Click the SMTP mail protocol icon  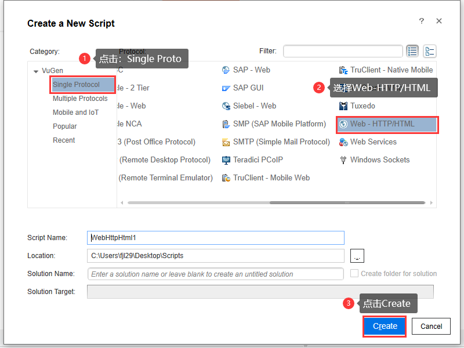pyautogui.click(x=227, y=142)
